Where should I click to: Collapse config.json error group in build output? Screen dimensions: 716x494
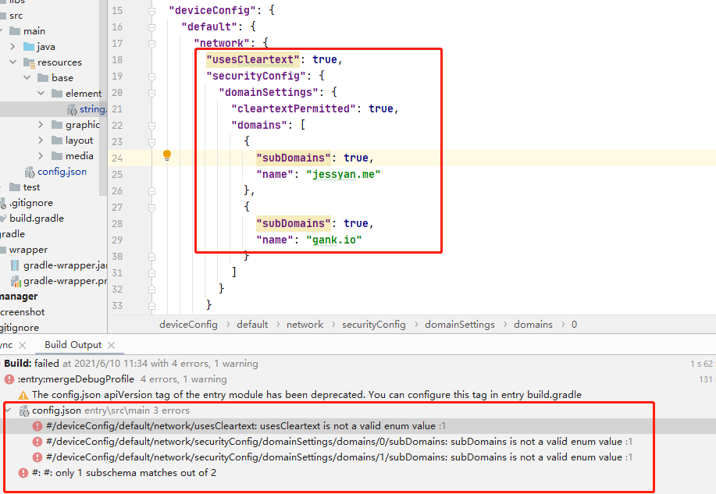coord(9,410)
